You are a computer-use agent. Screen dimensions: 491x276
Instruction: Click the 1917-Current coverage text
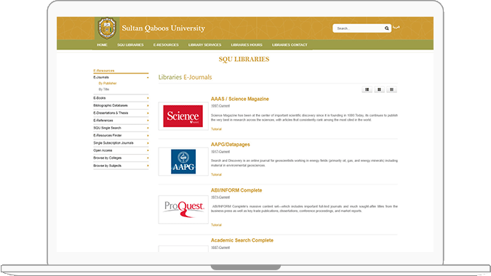220,152
